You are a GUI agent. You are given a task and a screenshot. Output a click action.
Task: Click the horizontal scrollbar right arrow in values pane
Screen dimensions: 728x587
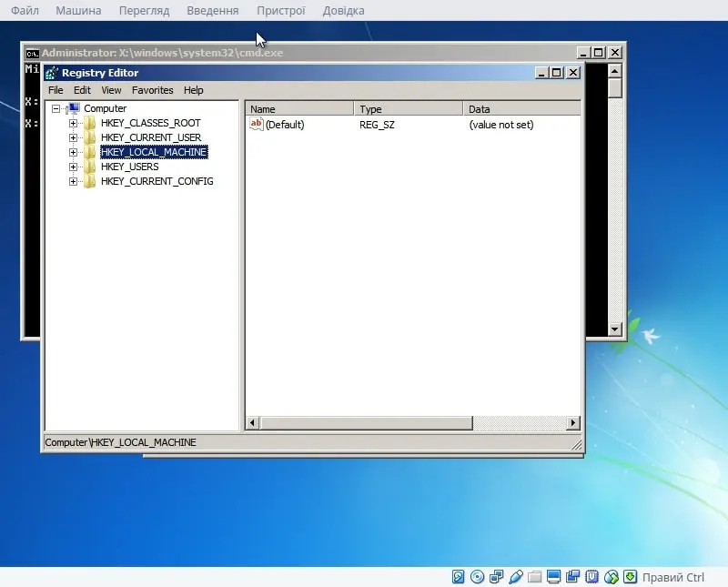click(573, 422)
